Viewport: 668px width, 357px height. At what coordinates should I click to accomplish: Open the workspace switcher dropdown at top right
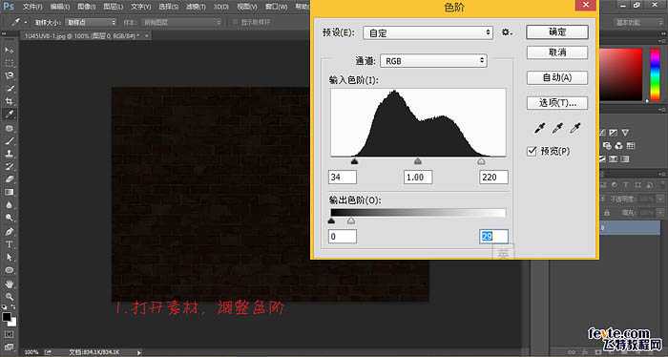tap(638, 22)
